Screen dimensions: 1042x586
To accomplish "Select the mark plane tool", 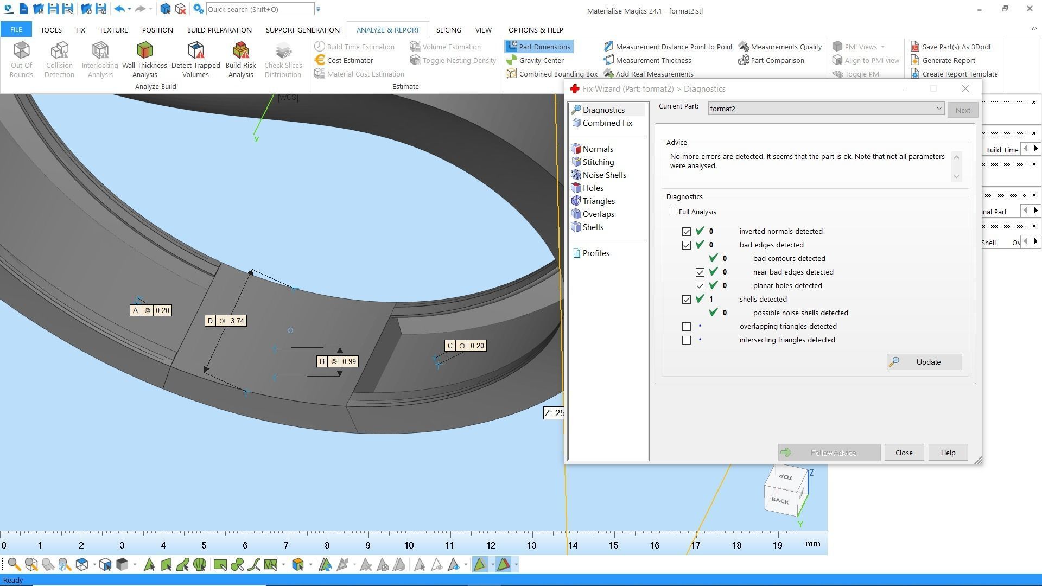I will pos(166,565).
